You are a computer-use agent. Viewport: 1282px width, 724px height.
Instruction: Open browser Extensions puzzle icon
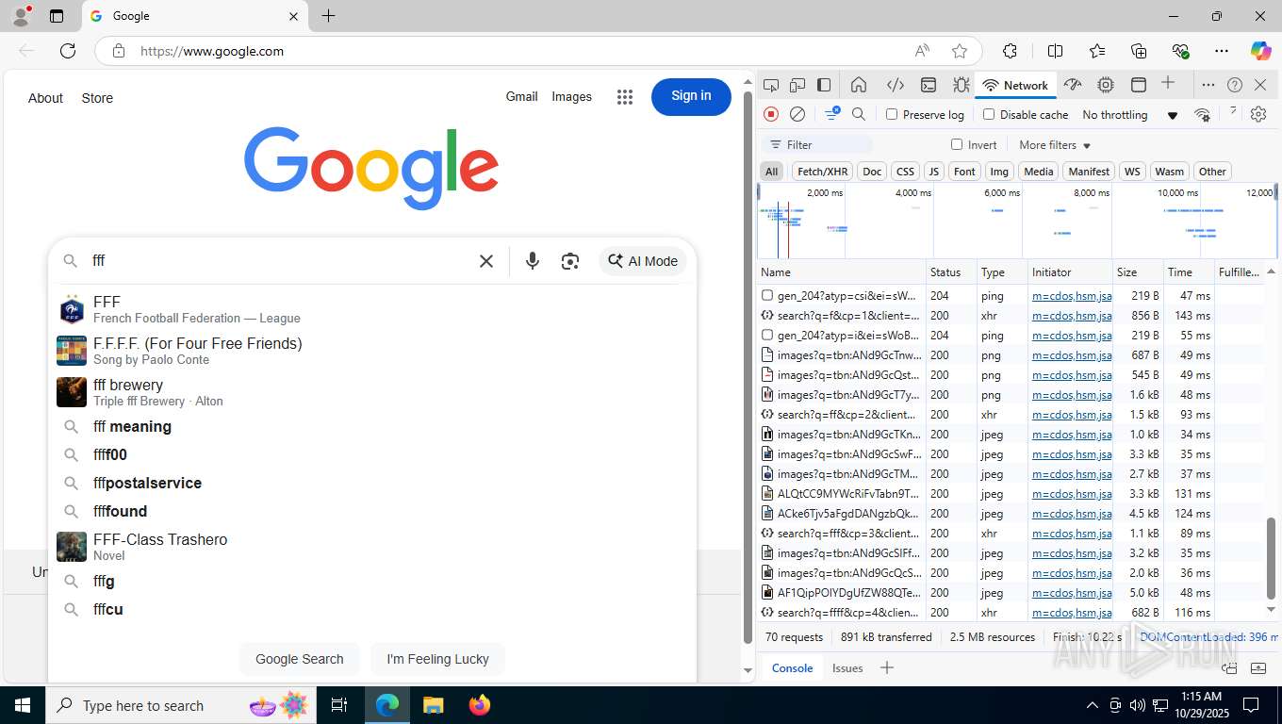pyautogui.click(x=1010, y=51)
